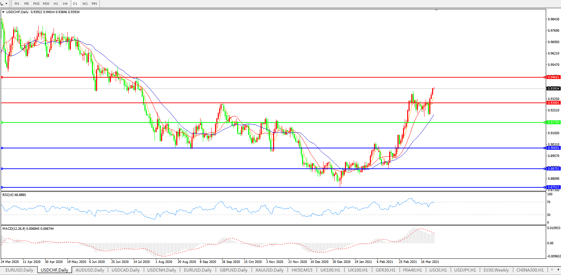Open the USOil,H1 chart tab
561x275 pixels.
click(x=438, y=270)
